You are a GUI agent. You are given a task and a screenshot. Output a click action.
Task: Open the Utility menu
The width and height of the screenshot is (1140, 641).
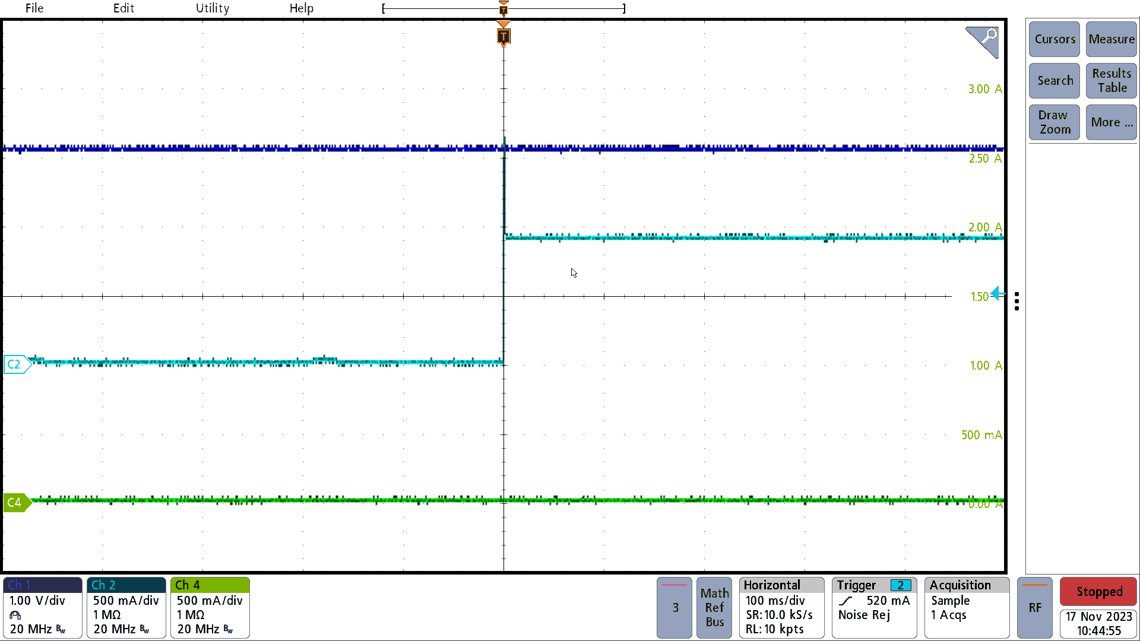point(213,8)
